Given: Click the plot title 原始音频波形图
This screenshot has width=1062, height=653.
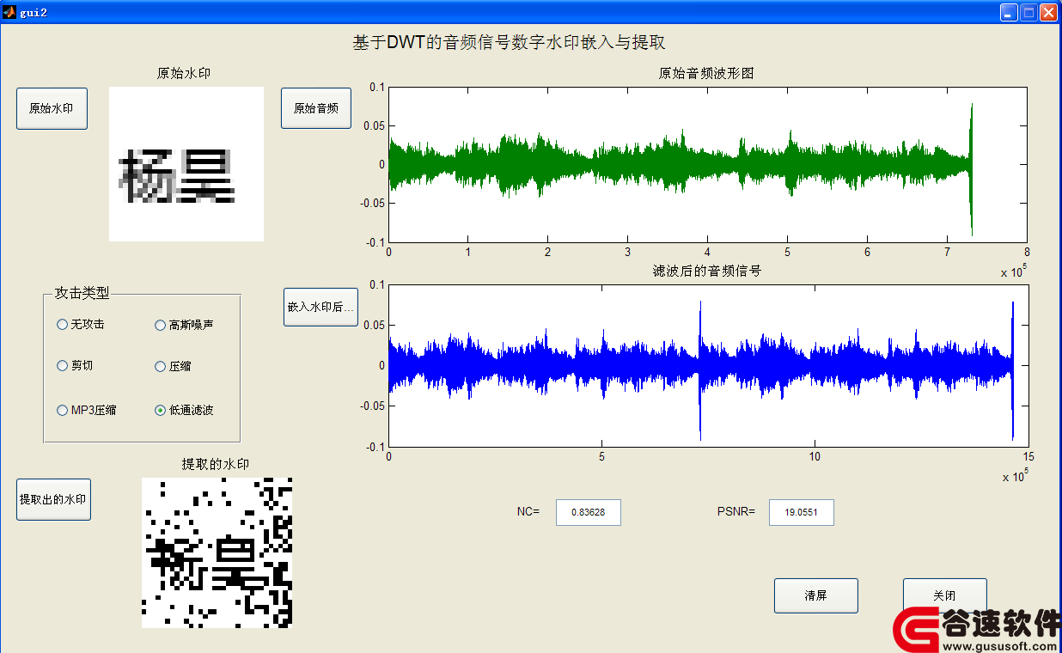Looking at the screenshot, I should [706, 73].
